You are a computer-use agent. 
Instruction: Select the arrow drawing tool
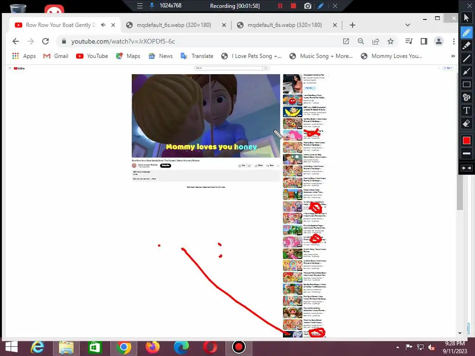coord(467,72)
